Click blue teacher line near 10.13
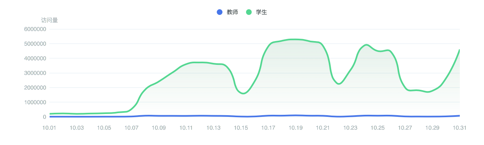The image size is (484, 145). [x=213, y=116]
